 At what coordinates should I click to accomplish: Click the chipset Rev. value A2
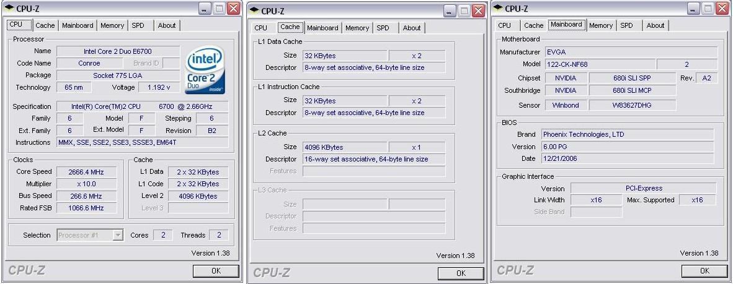(706, 78)
